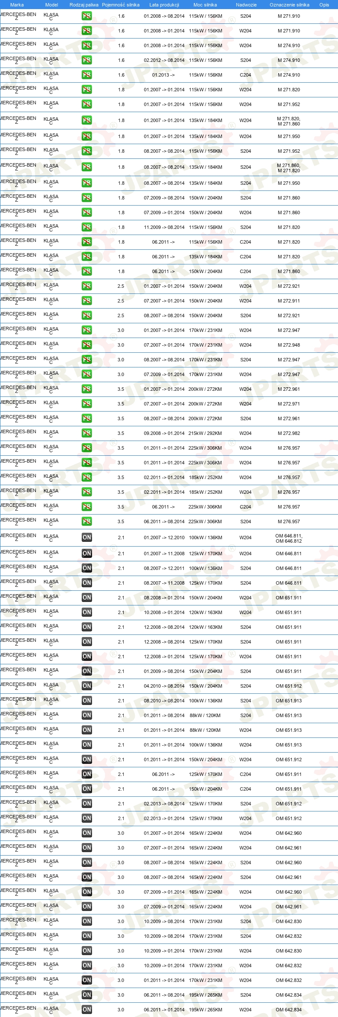Click the Moc silnika column header
The image size is (338, 1017).
tap(205, 5)
